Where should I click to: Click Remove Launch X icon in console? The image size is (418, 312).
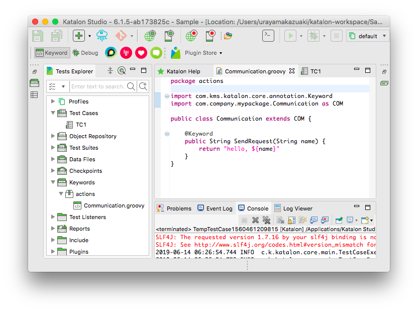pyautogui.click(x=255, y=220)
